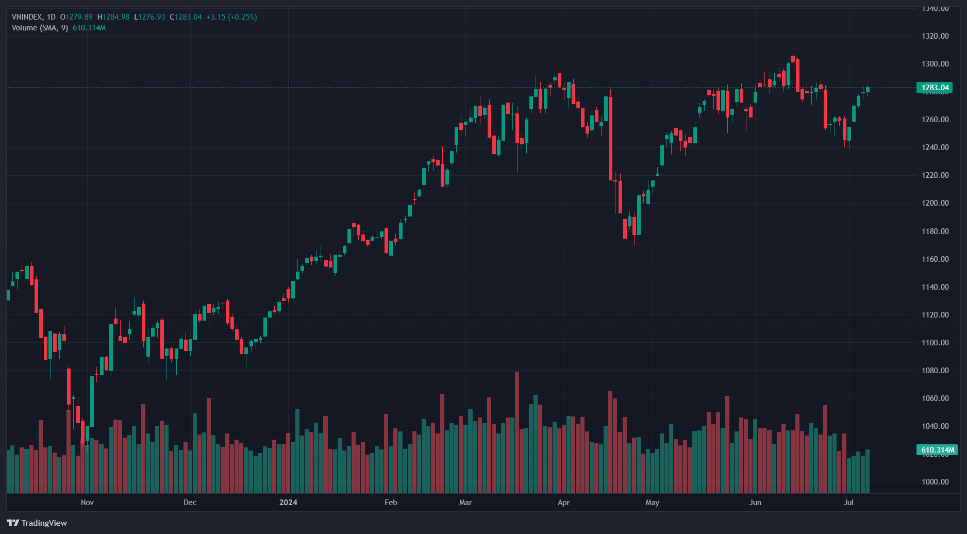Click the Jun label on time axis
967x534 pixels.
pyautogui.click(x=755, y=503)
